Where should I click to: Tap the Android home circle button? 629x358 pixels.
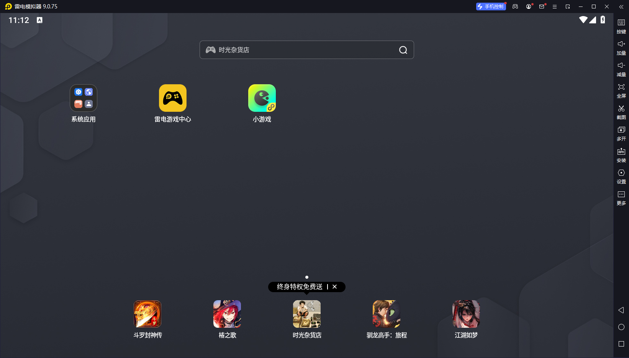click(x=621, y=327)
